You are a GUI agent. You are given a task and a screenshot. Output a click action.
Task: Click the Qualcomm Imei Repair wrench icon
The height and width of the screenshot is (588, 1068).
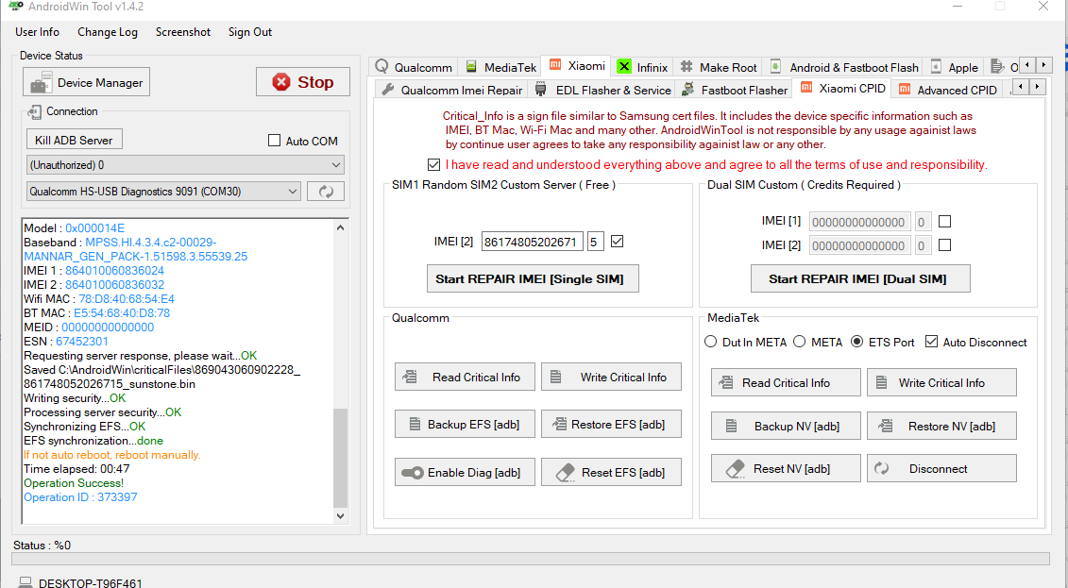(387, 89)
